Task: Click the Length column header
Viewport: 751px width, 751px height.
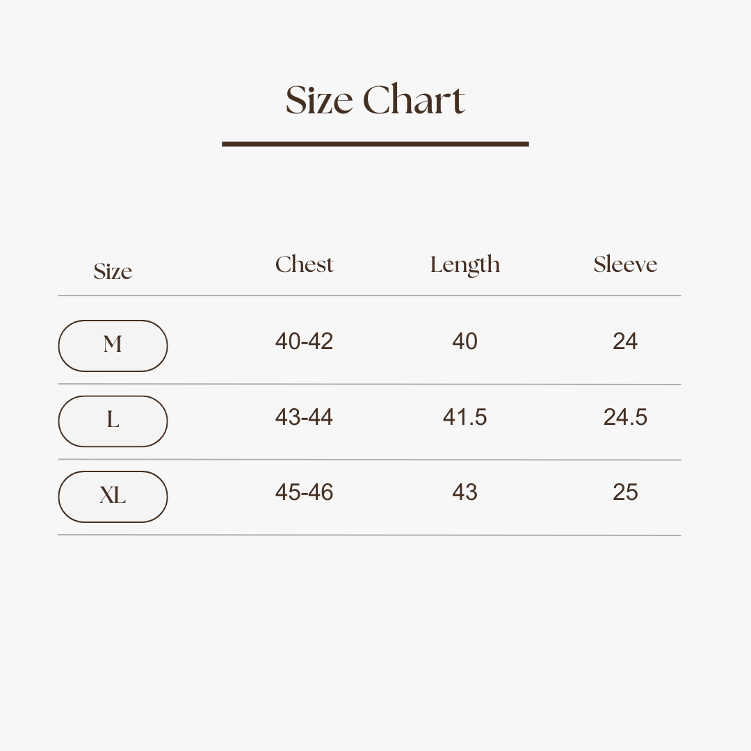Action: pos(465,265)
